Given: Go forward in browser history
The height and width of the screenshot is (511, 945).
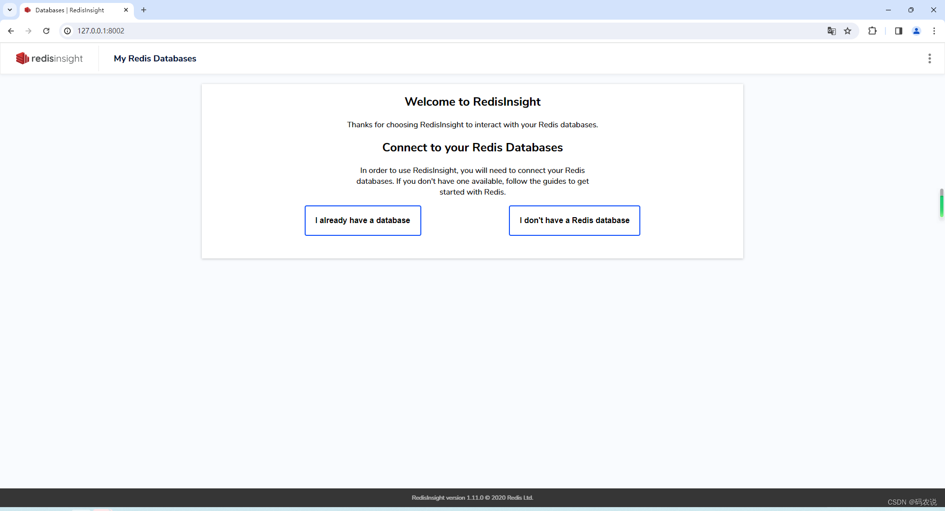Looking at the screenshot, I should pyautogui.click(x=29, y=31).
